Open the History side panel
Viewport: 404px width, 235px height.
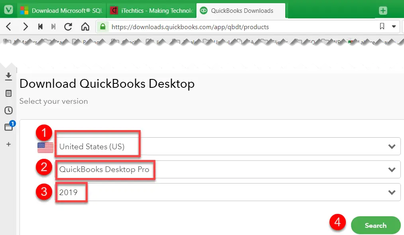tap(8, 111)
